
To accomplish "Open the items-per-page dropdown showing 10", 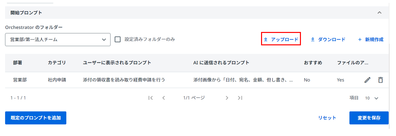I will pos(372,98).
